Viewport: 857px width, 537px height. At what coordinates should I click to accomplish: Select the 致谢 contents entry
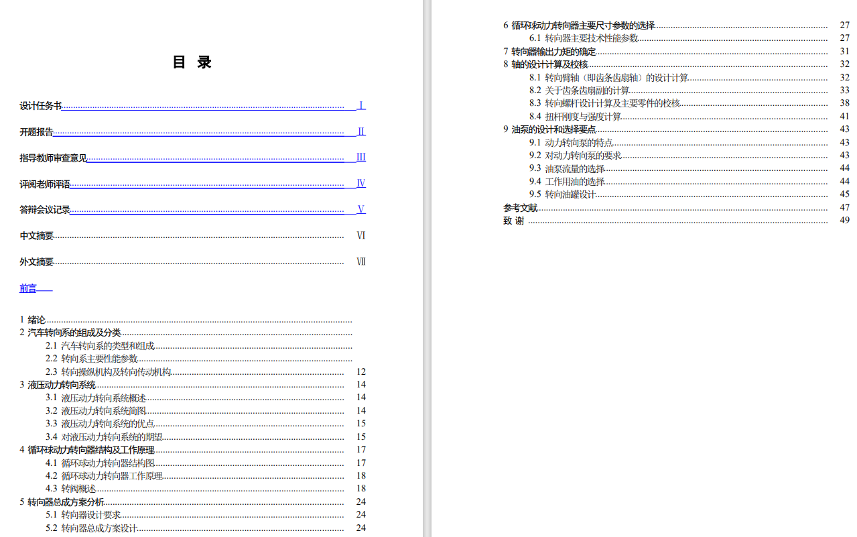pyautogui.click(x=677, y=221)
